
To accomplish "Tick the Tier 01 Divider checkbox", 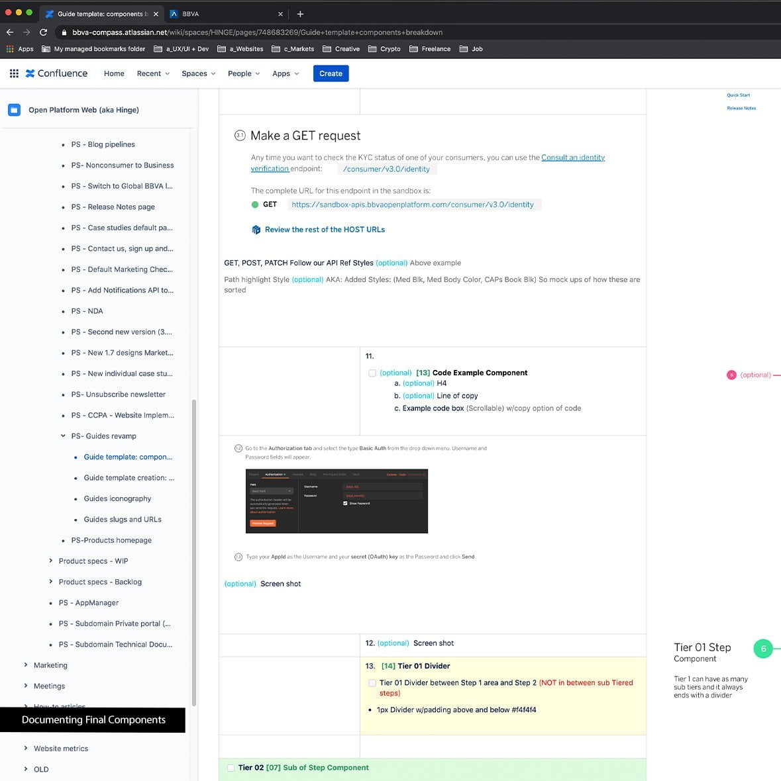I will click(x=372, y=683).
